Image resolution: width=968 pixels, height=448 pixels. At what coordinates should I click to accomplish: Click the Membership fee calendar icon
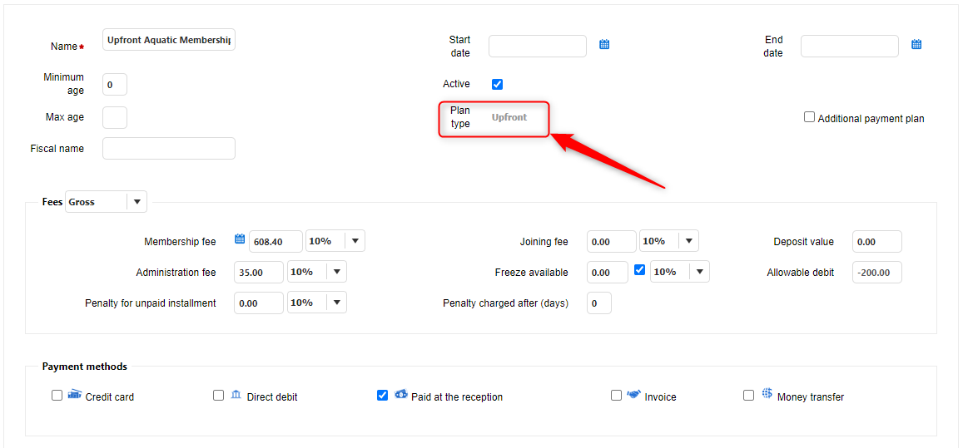[240, 239]
